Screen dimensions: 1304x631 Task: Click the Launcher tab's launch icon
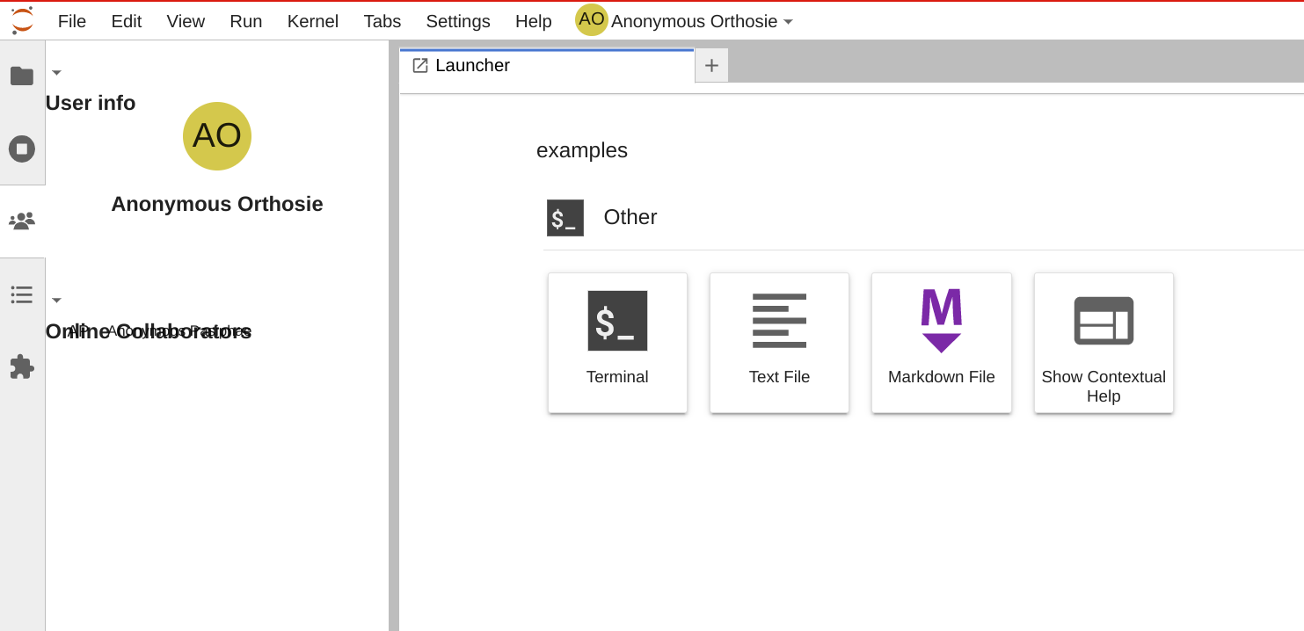(420, 65)
